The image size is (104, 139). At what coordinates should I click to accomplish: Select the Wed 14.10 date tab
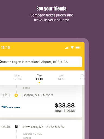click(61, 77)
